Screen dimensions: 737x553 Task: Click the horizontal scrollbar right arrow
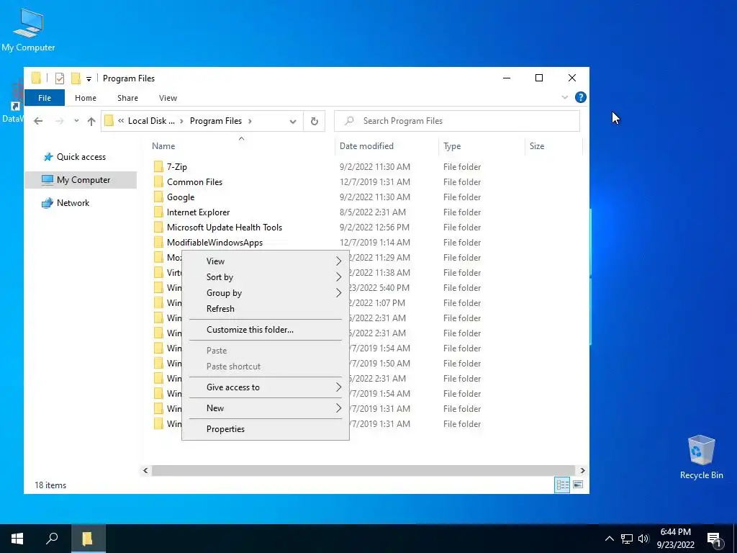[x=582, y=471]
